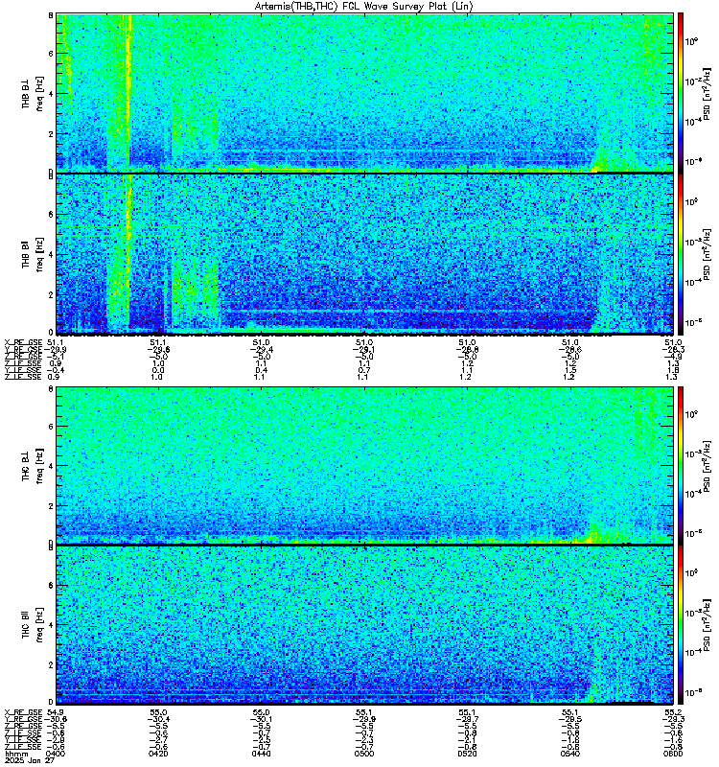Click the 'PSD [nT²/Hz]' label of the THC B⊥ color bar

[x=707, y=465]
